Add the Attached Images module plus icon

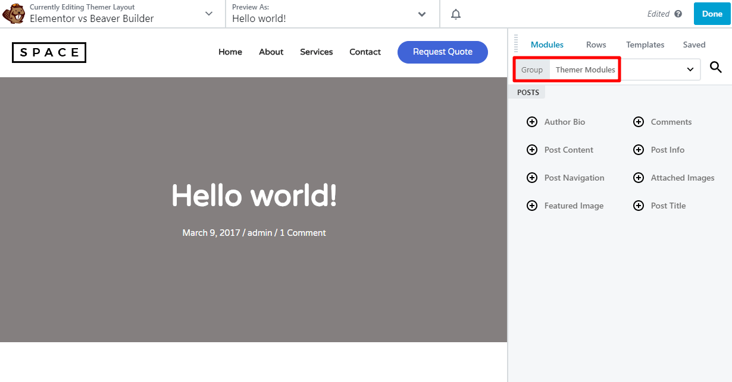(639, 178)
